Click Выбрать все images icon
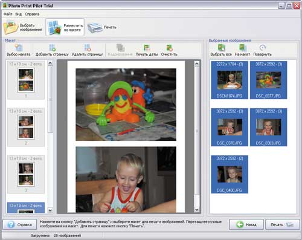 pos(221,48)
